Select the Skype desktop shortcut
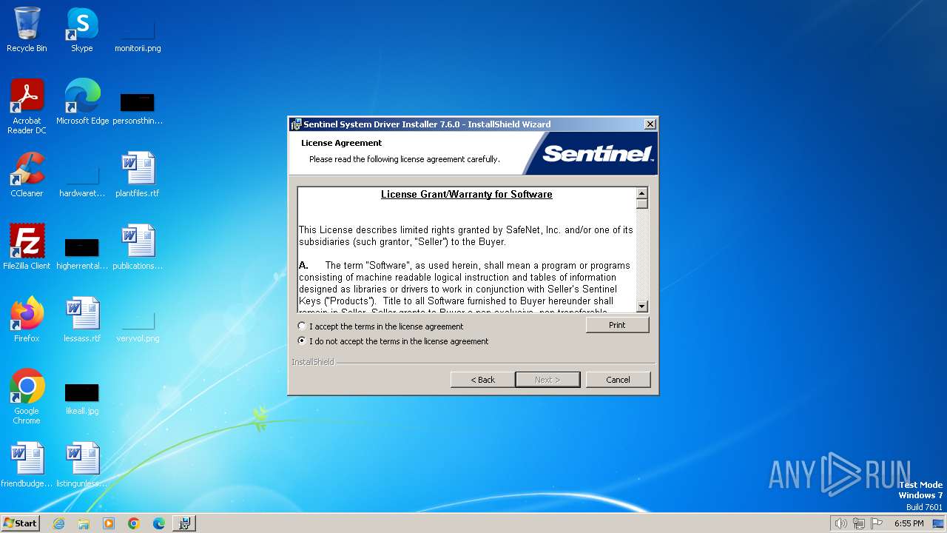 (x=81, y=30)
